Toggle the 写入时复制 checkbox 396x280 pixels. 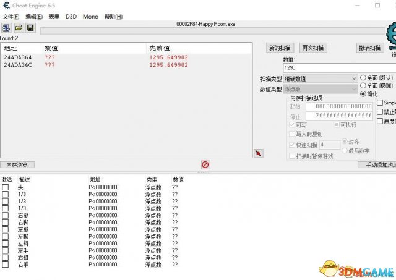click(292, 134)
